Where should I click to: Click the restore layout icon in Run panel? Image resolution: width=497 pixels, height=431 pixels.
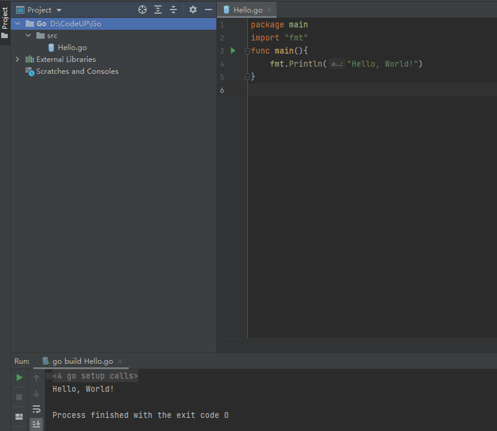click(19, 416)
